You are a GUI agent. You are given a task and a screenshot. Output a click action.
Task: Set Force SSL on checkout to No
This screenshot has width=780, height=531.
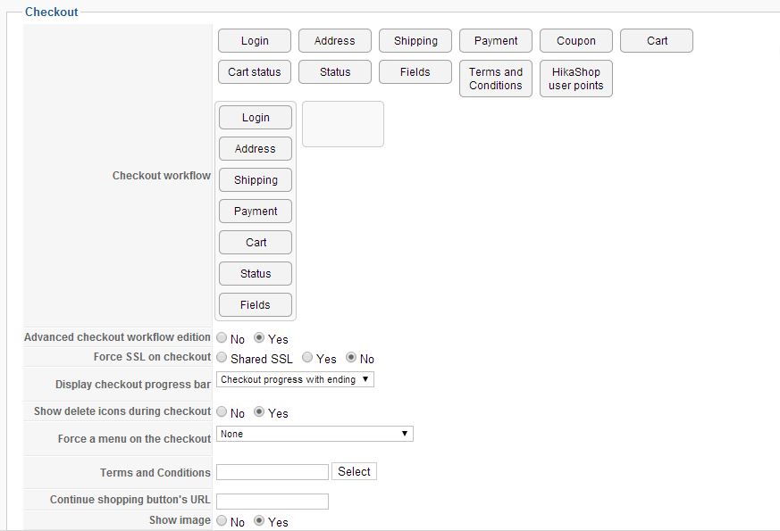pos(351,357)
